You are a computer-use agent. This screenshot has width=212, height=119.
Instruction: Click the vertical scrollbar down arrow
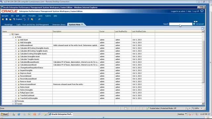203,103
